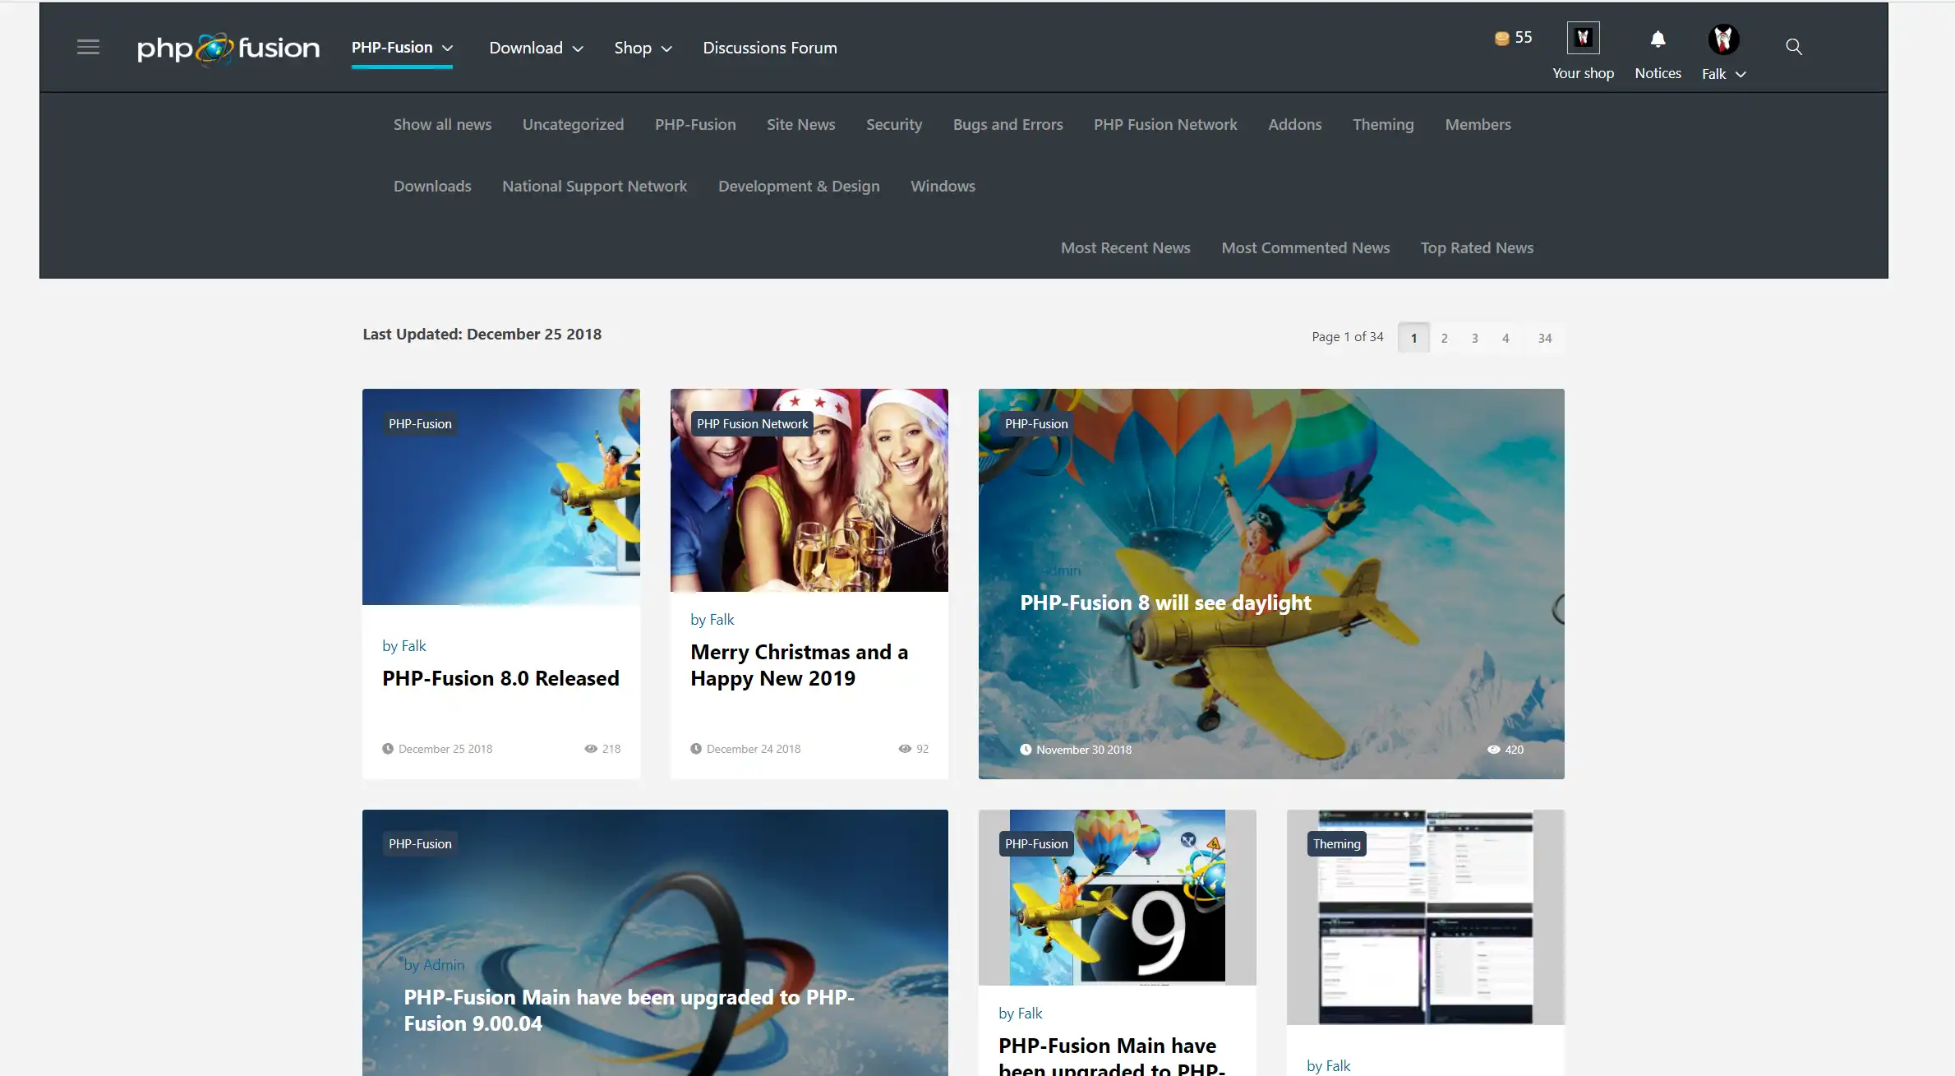Click the PHP-Fusion logo
1955x1076 pixels.
point(228,48)
